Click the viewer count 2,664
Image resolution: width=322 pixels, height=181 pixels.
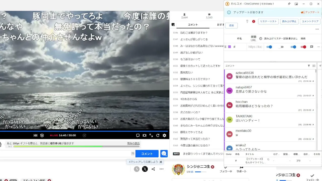click(x=185, y=16)
